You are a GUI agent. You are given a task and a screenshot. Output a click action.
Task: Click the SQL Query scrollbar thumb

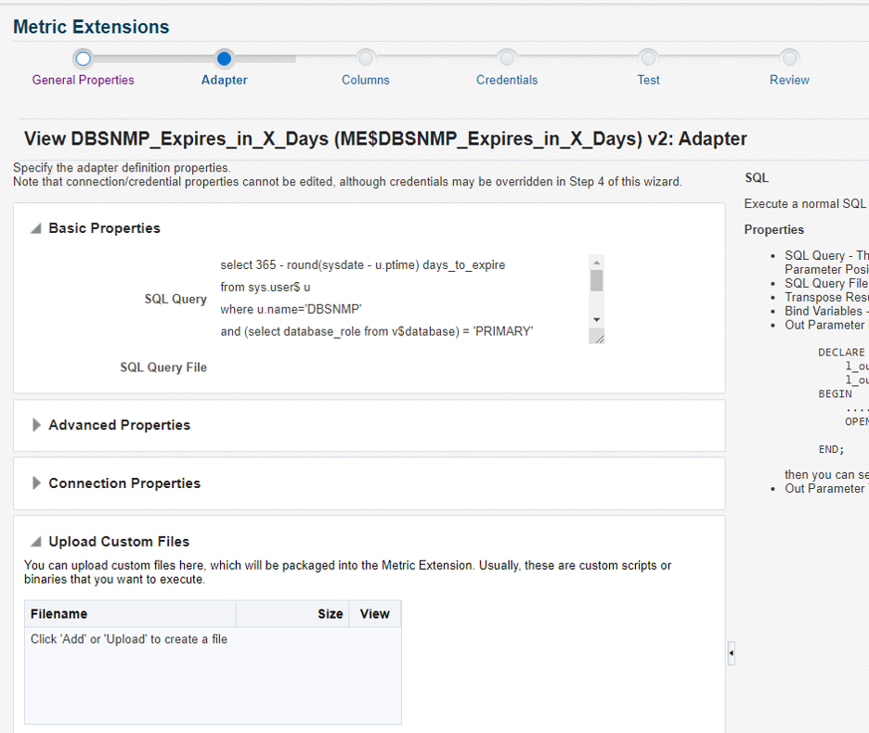[596, 280]
